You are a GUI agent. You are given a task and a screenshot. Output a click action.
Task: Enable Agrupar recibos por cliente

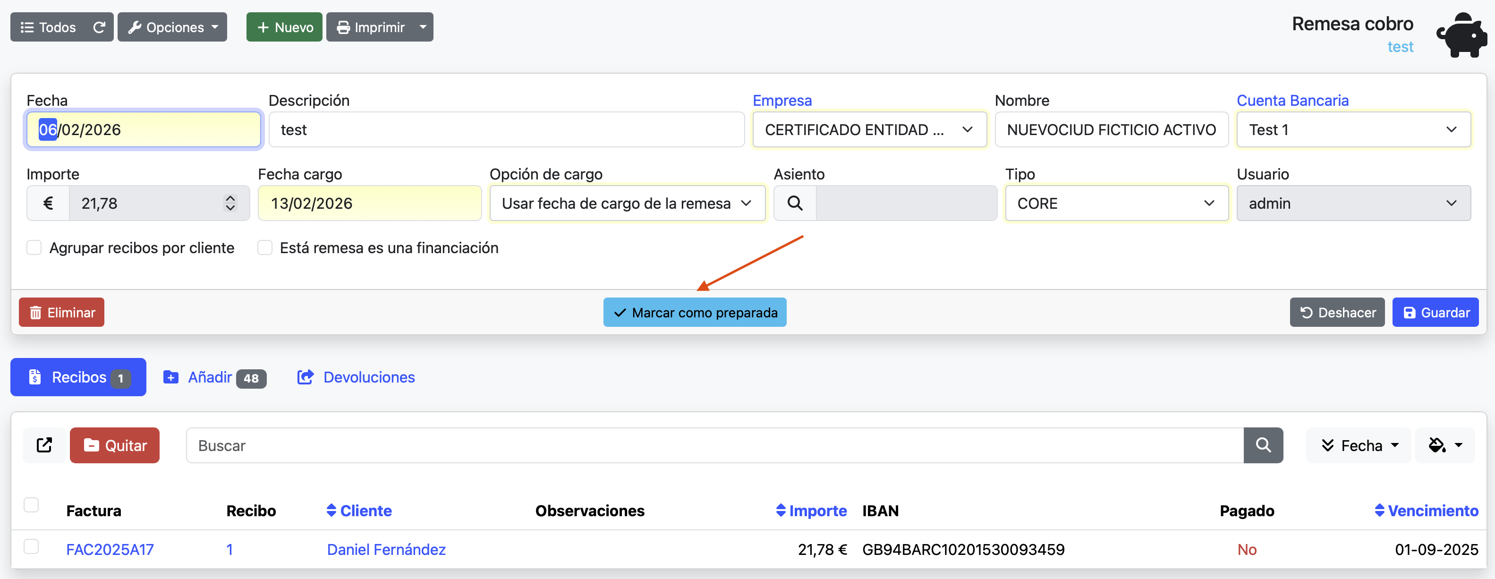[34, 248]
